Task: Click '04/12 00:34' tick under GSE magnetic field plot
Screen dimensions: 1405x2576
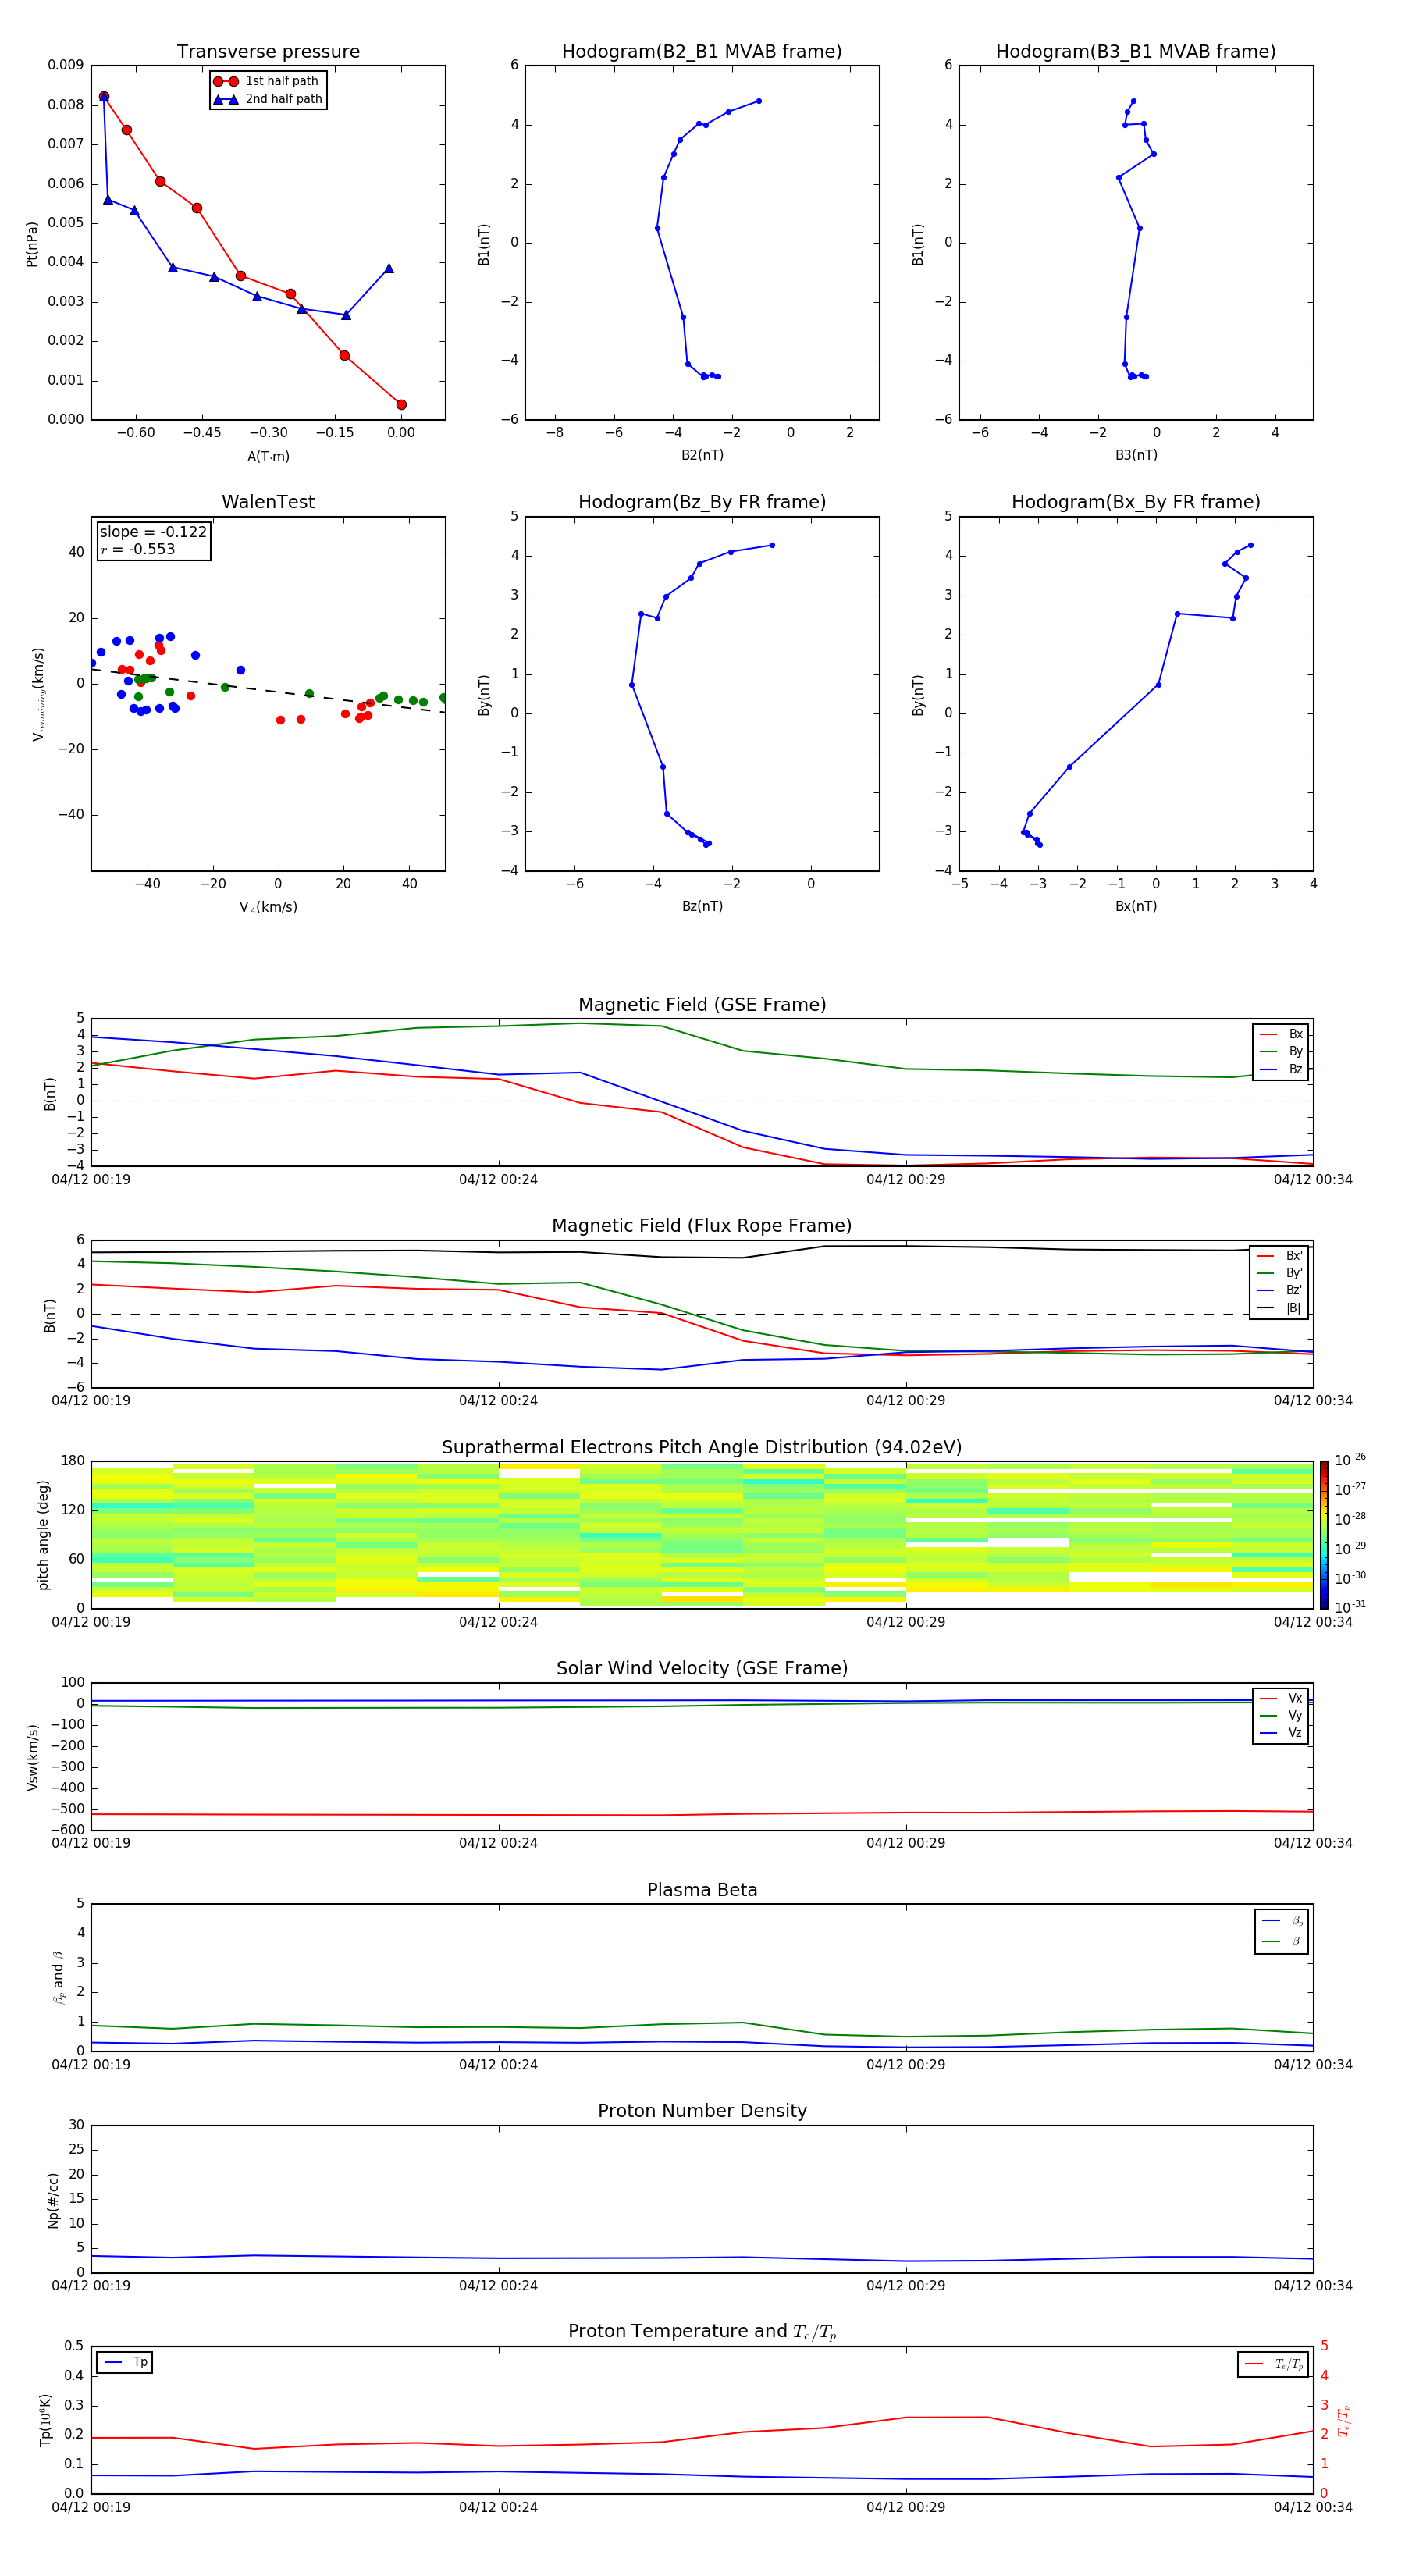Action: coord(1313,1179)
